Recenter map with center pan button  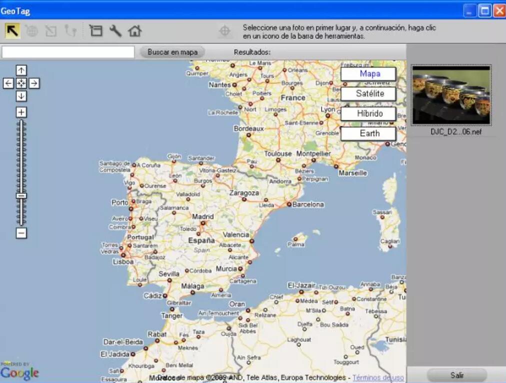[x=21, y=83]
